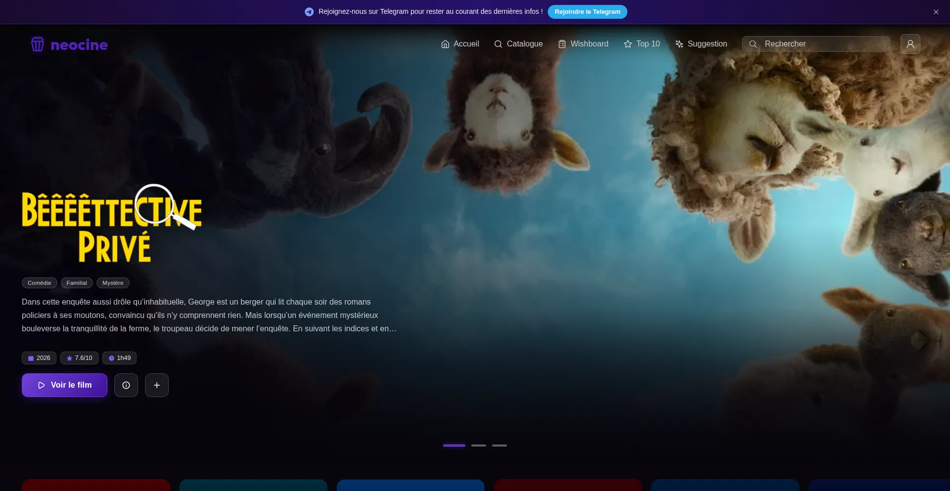Open the Wishboard page
The width and height of the screenshot is (950, 491).
[x=583, y=44]
